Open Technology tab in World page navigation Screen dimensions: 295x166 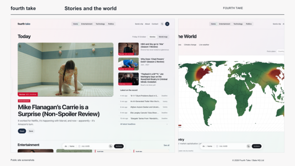point(238,24)
